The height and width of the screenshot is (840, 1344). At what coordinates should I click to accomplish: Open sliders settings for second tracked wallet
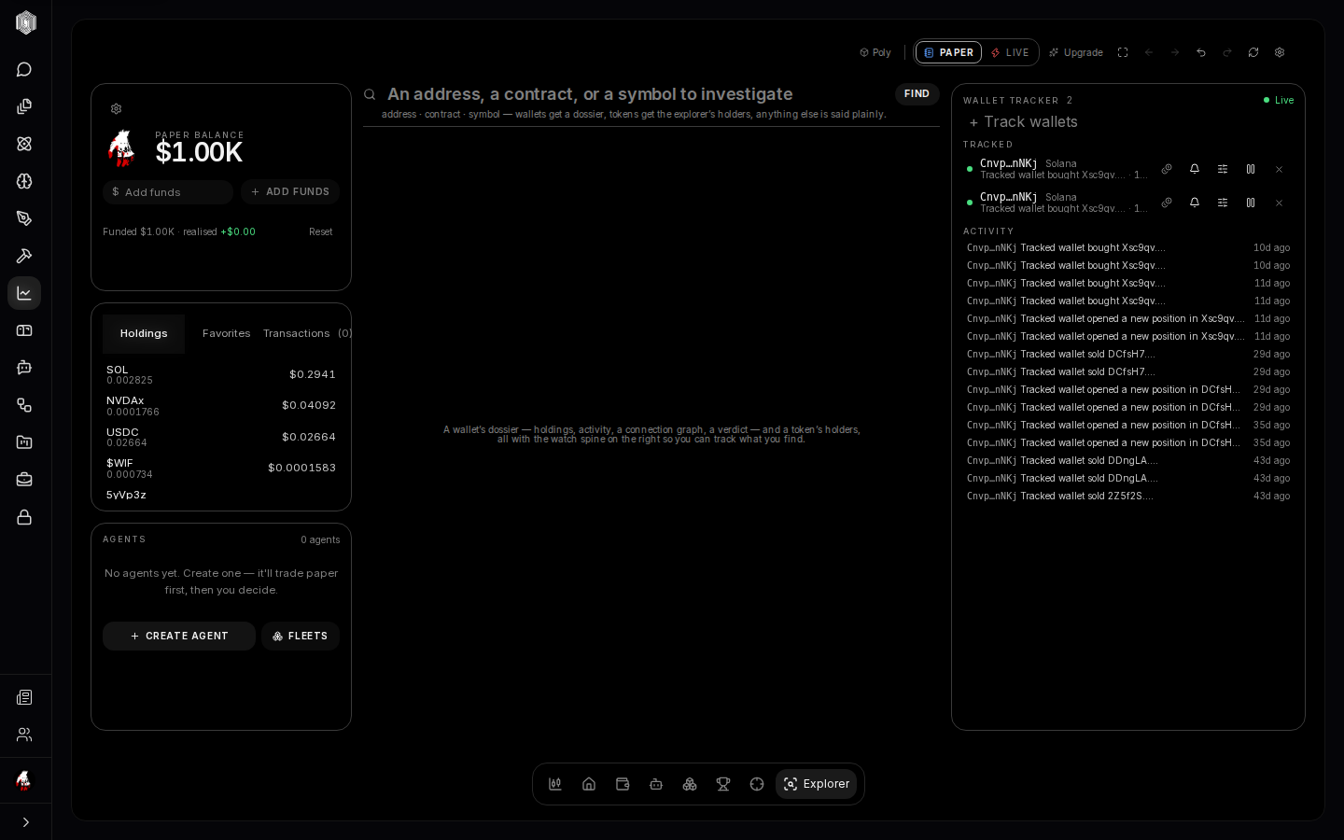1223,203
